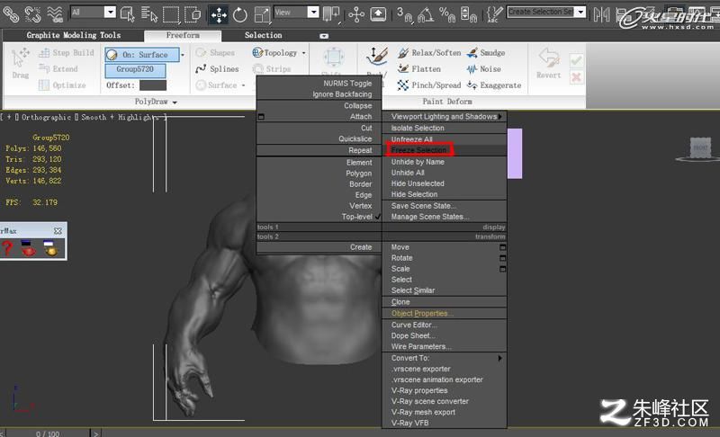Select the Relax/Soften brush

[429, 53]
